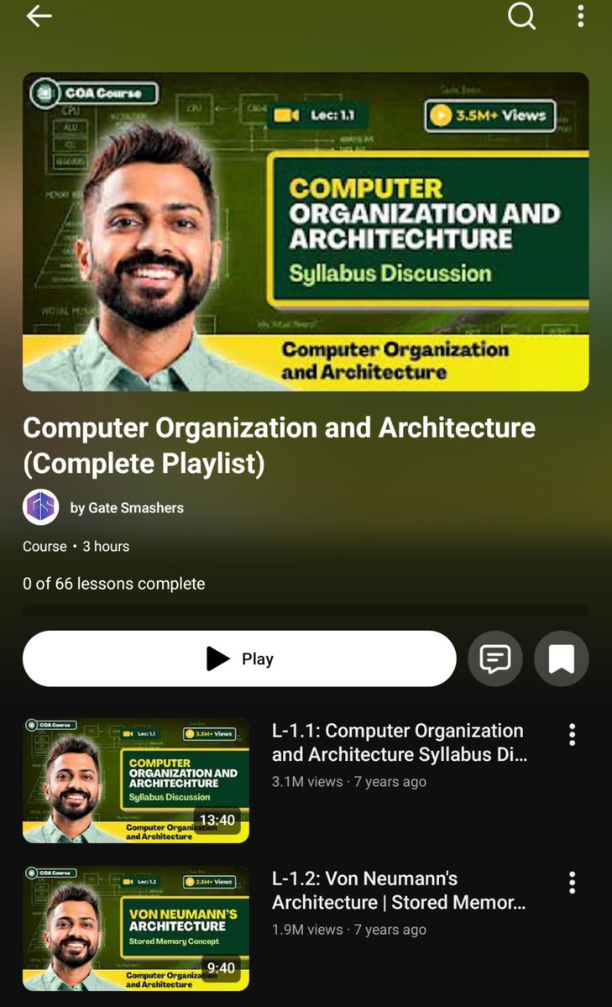Open options menu for L-1.2 video

tap(573, 883)
